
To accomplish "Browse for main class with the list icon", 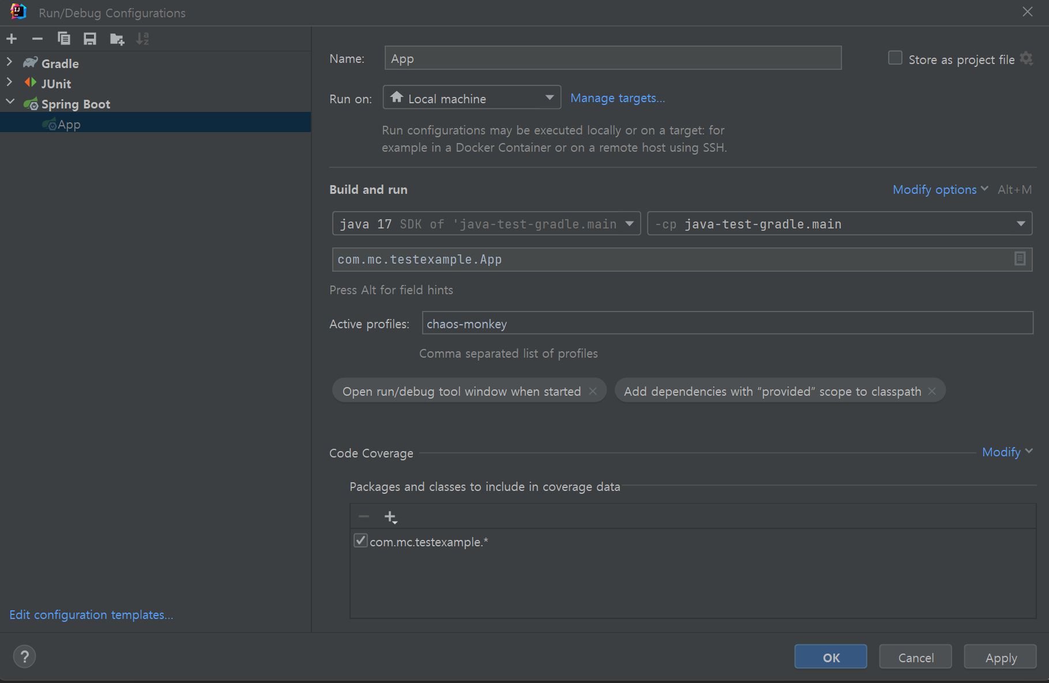I will click(1020, 259).
